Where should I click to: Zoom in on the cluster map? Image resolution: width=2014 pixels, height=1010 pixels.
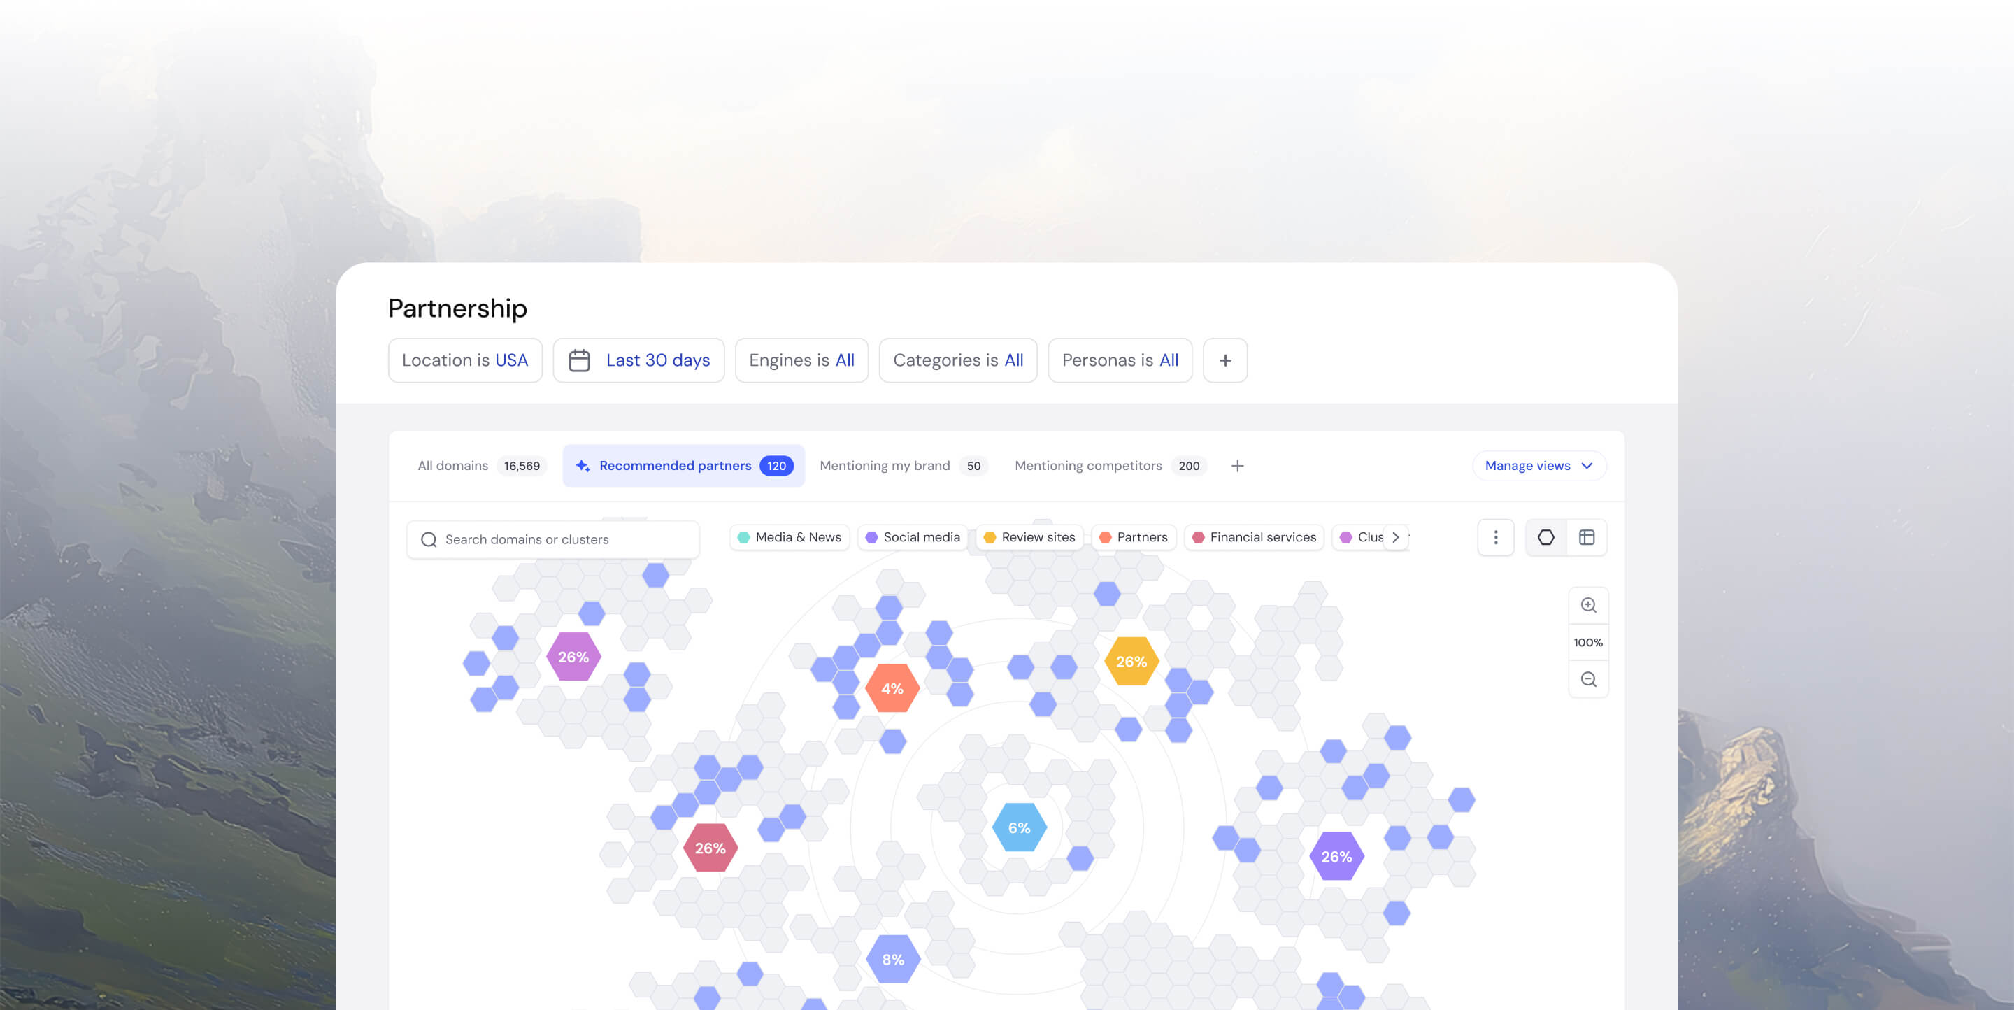(1588, 604)
